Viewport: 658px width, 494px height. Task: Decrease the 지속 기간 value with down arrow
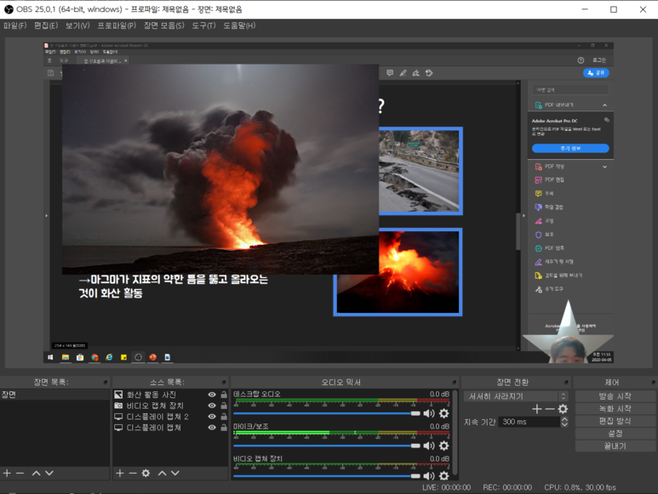click(x=564, y=424)
